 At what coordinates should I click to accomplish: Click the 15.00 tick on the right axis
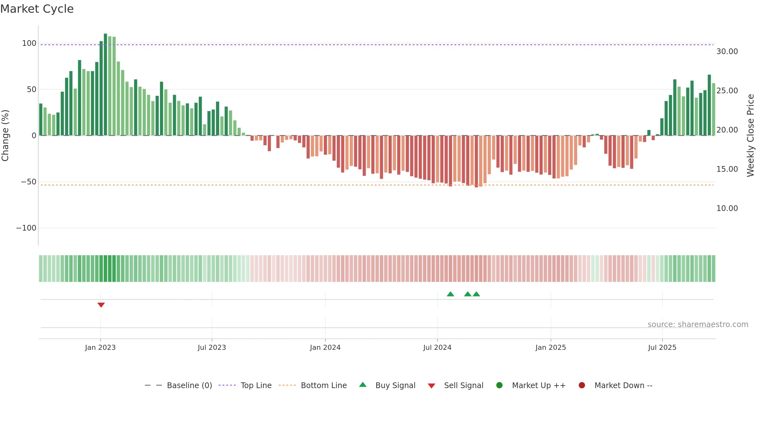(x=727, y=169)
